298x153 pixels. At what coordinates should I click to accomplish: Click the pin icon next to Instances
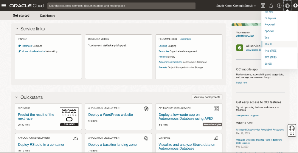[19, 46]
